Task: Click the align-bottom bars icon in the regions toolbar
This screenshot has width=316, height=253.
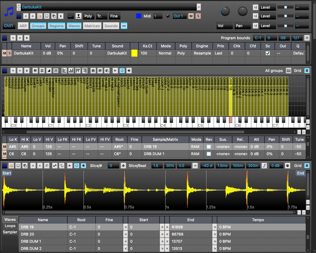Action: click(71, 70)
